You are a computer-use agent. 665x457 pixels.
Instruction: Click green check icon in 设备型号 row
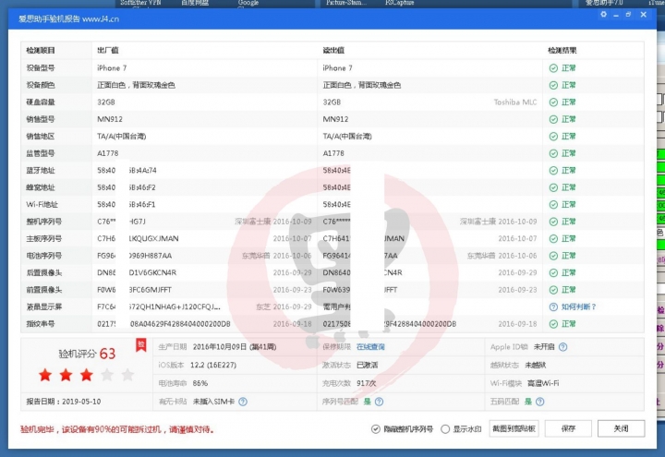coord(553,68)
